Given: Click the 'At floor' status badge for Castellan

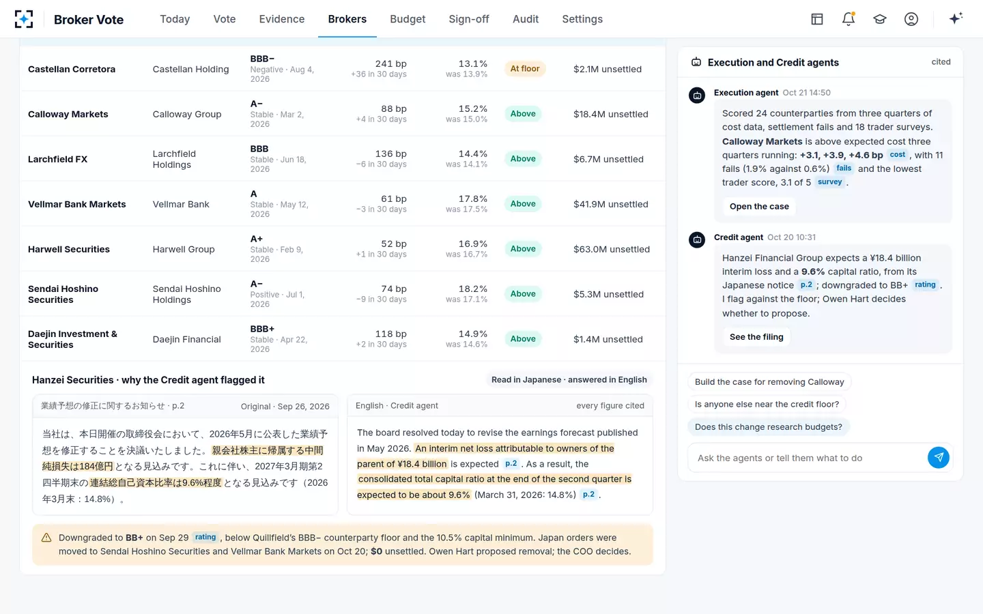Looking at the screenshot, I should (525, 69).
